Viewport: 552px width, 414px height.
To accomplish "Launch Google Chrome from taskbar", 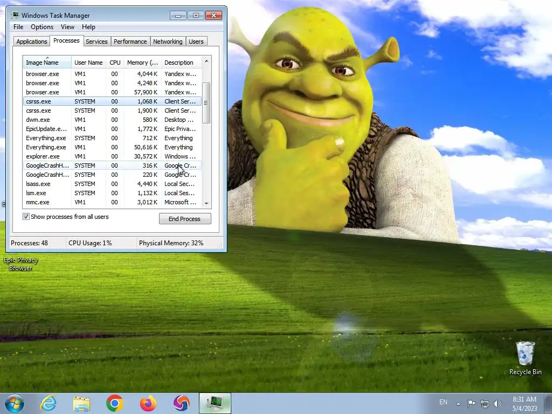I will (114, 403).
